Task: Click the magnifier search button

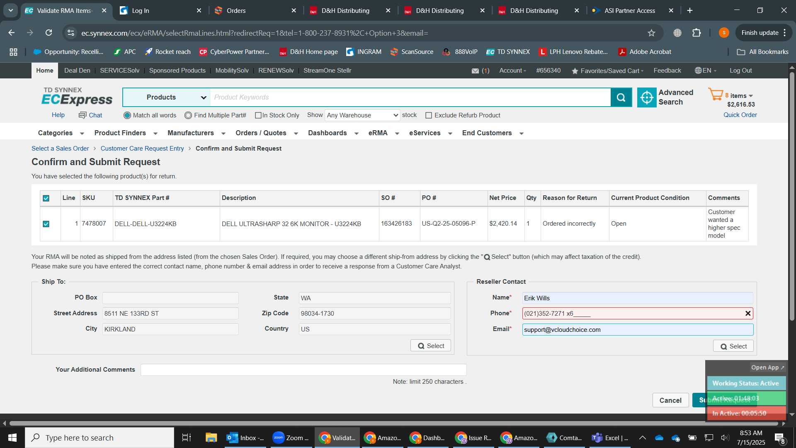Action: pos(621,97)
